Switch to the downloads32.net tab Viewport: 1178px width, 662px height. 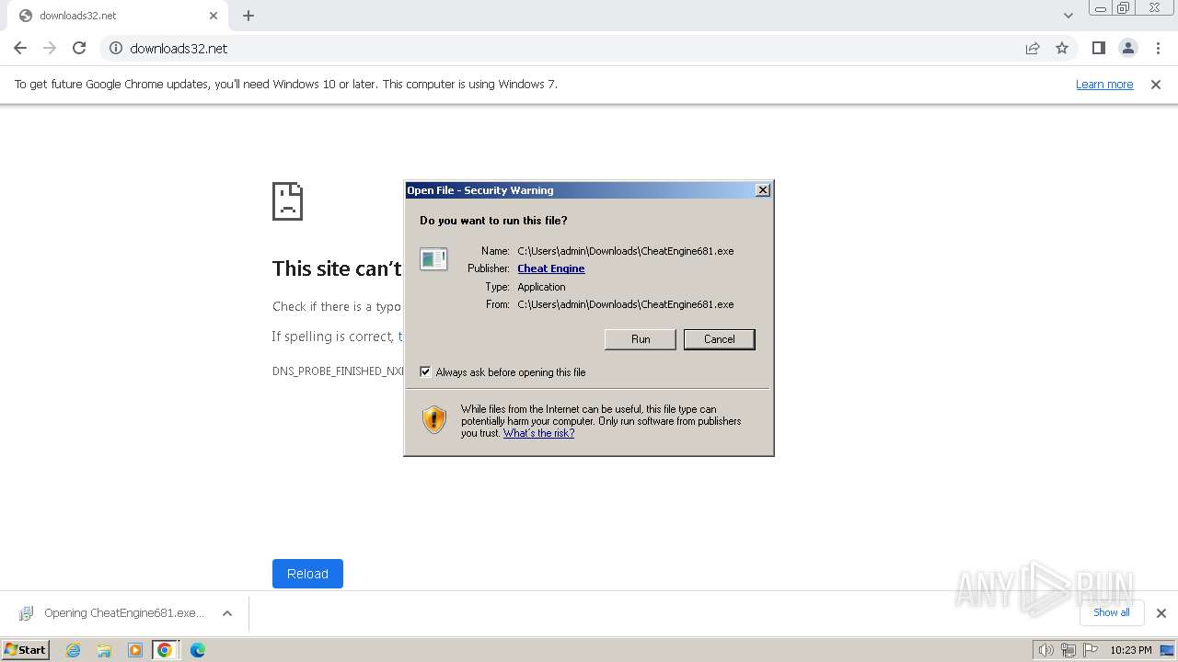[118, 16]
